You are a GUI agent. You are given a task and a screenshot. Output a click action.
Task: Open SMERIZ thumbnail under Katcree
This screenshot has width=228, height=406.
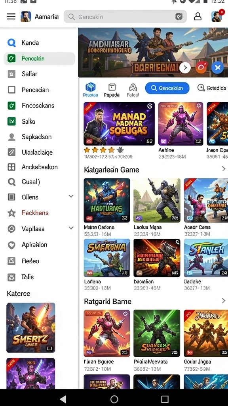coord(31,327)
